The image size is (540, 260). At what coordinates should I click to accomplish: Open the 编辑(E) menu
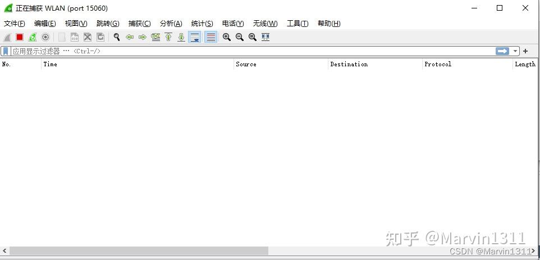(x=45, y=24)
